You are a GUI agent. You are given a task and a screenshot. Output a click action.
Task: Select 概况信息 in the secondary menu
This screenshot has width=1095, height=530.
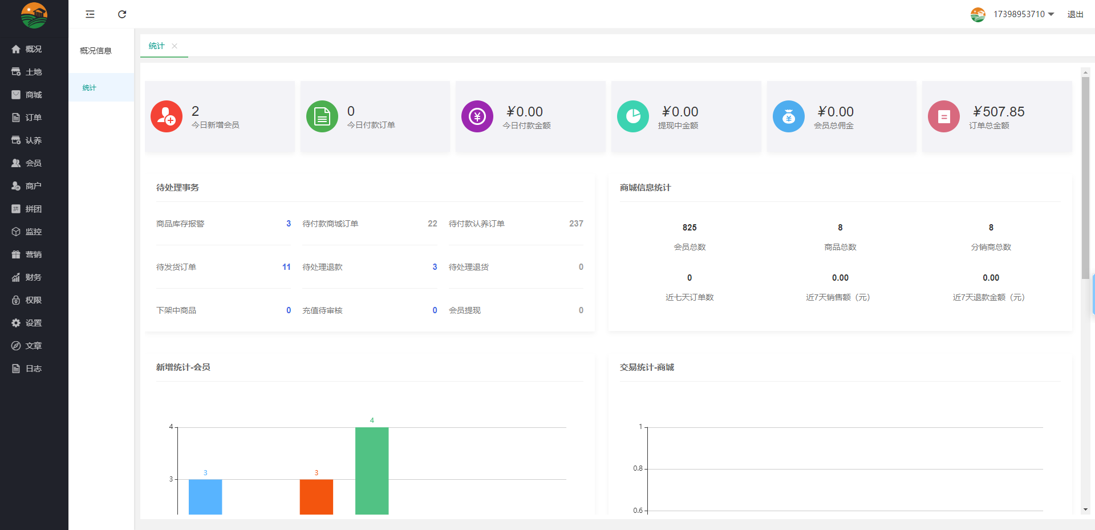point(96,51)
